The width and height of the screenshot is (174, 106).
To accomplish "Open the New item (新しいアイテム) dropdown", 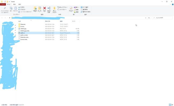I will 62,7.
